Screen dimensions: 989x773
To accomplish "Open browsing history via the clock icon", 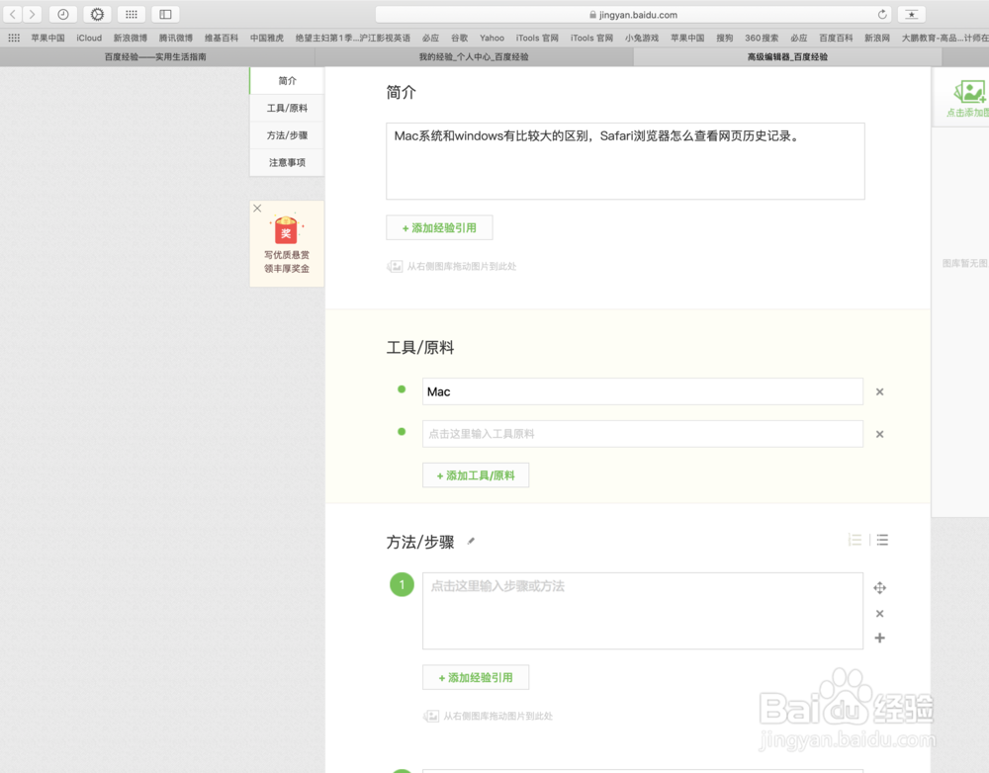I will tap(62, 15).
